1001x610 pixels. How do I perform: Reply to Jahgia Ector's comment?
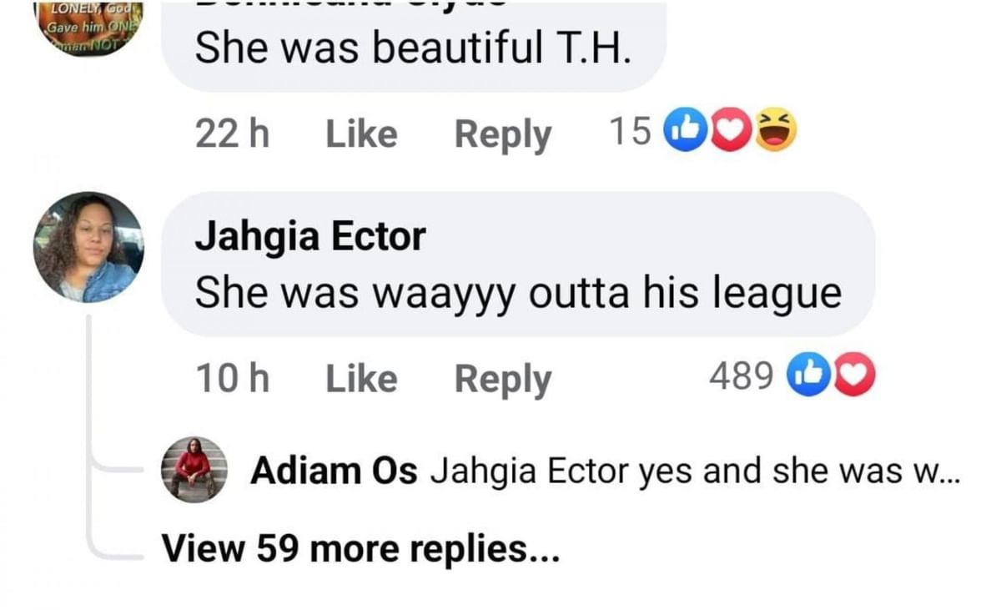point(502,380)
